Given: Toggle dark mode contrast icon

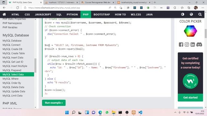Looking at the screenshot, I should (x=182, y=14).
